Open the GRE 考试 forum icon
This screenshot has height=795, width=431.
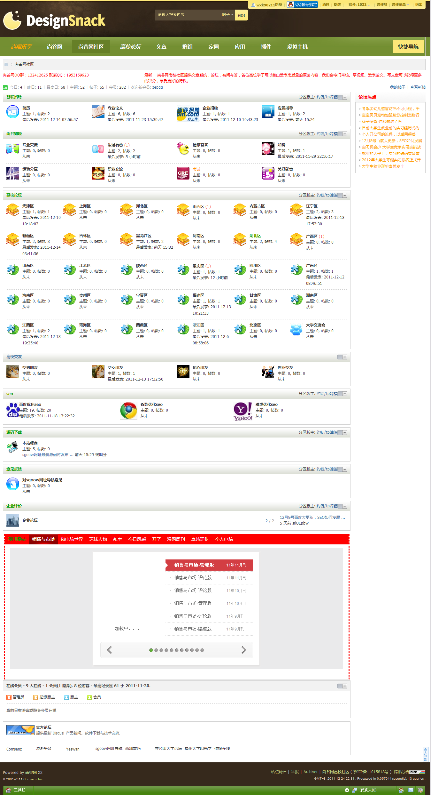pyautogui.click(x=183, y=173)
